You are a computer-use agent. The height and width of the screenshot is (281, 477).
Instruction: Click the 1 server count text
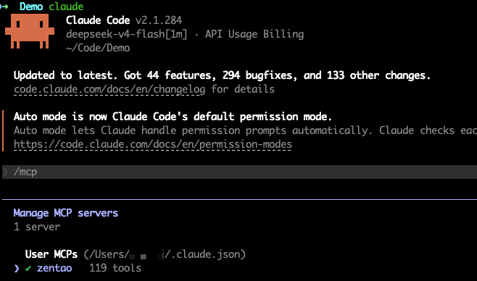tap(37, 227)
